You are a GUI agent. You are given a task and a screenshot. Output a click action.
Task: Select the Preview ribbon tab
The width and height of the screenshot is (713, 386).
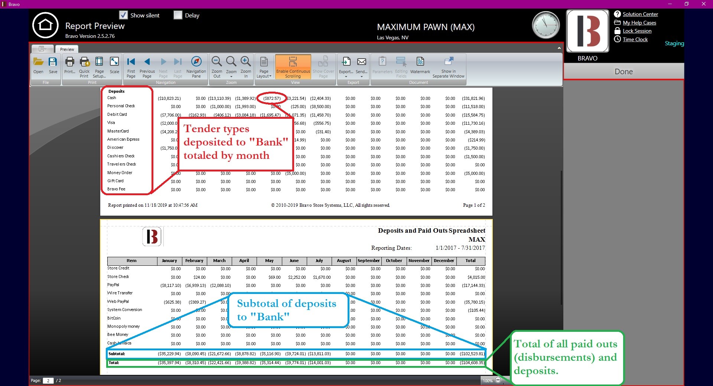[x=67, y=49]
